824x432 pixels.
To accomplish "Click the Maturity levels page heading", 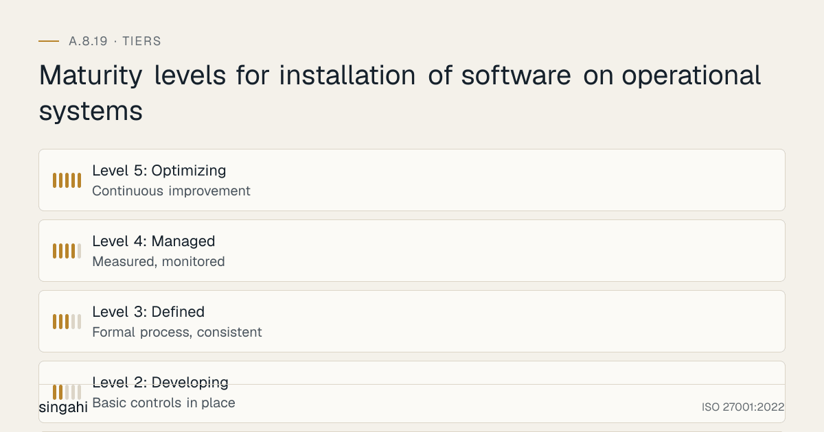I will (x=400, y=93).
